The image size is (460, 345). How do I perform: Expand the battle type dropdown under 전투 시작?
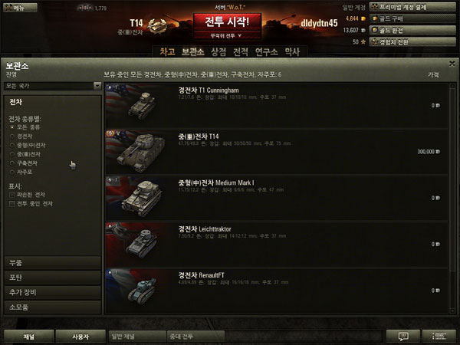pos(227,35)
